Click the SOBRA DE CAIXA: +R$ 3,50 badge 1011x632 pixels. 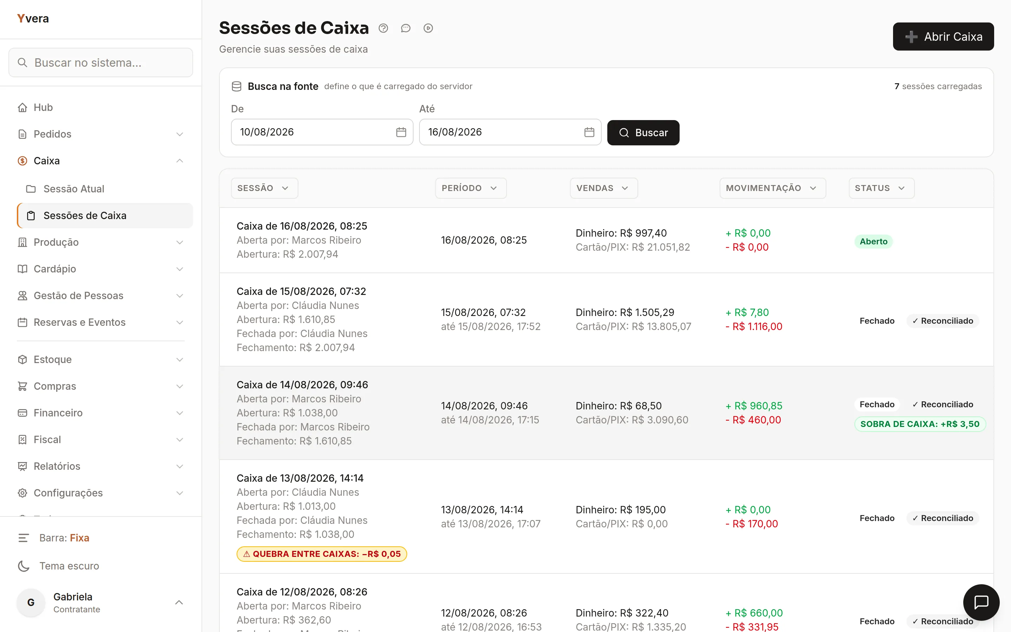pyautogui.click(x=920, y=424)
